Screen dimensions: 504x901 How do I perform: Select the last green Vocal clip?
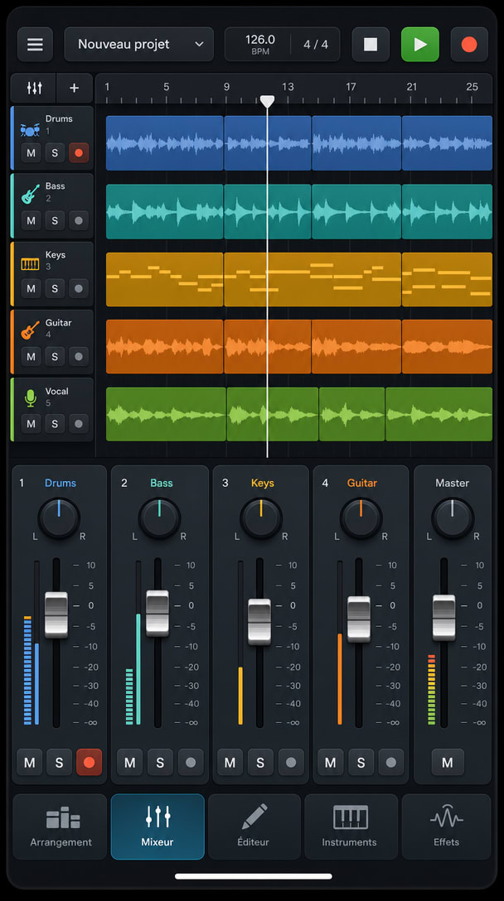point(439,414)
